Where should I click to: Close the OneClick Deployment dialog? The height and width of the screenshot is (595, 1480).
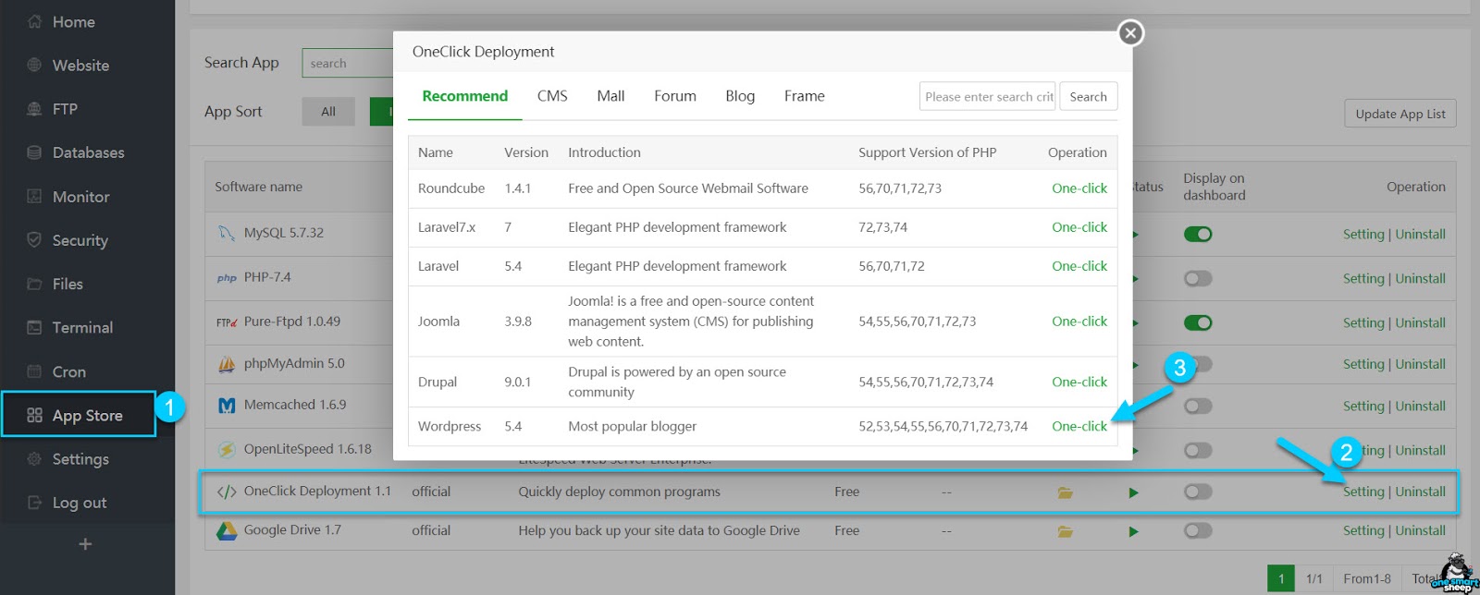point(1129,33)
